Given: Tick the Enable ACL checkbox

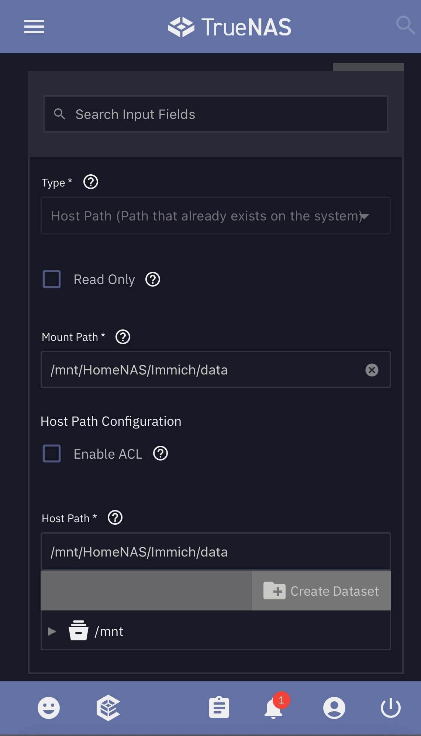Looking at the screenshot, I should tap(52, 453).
